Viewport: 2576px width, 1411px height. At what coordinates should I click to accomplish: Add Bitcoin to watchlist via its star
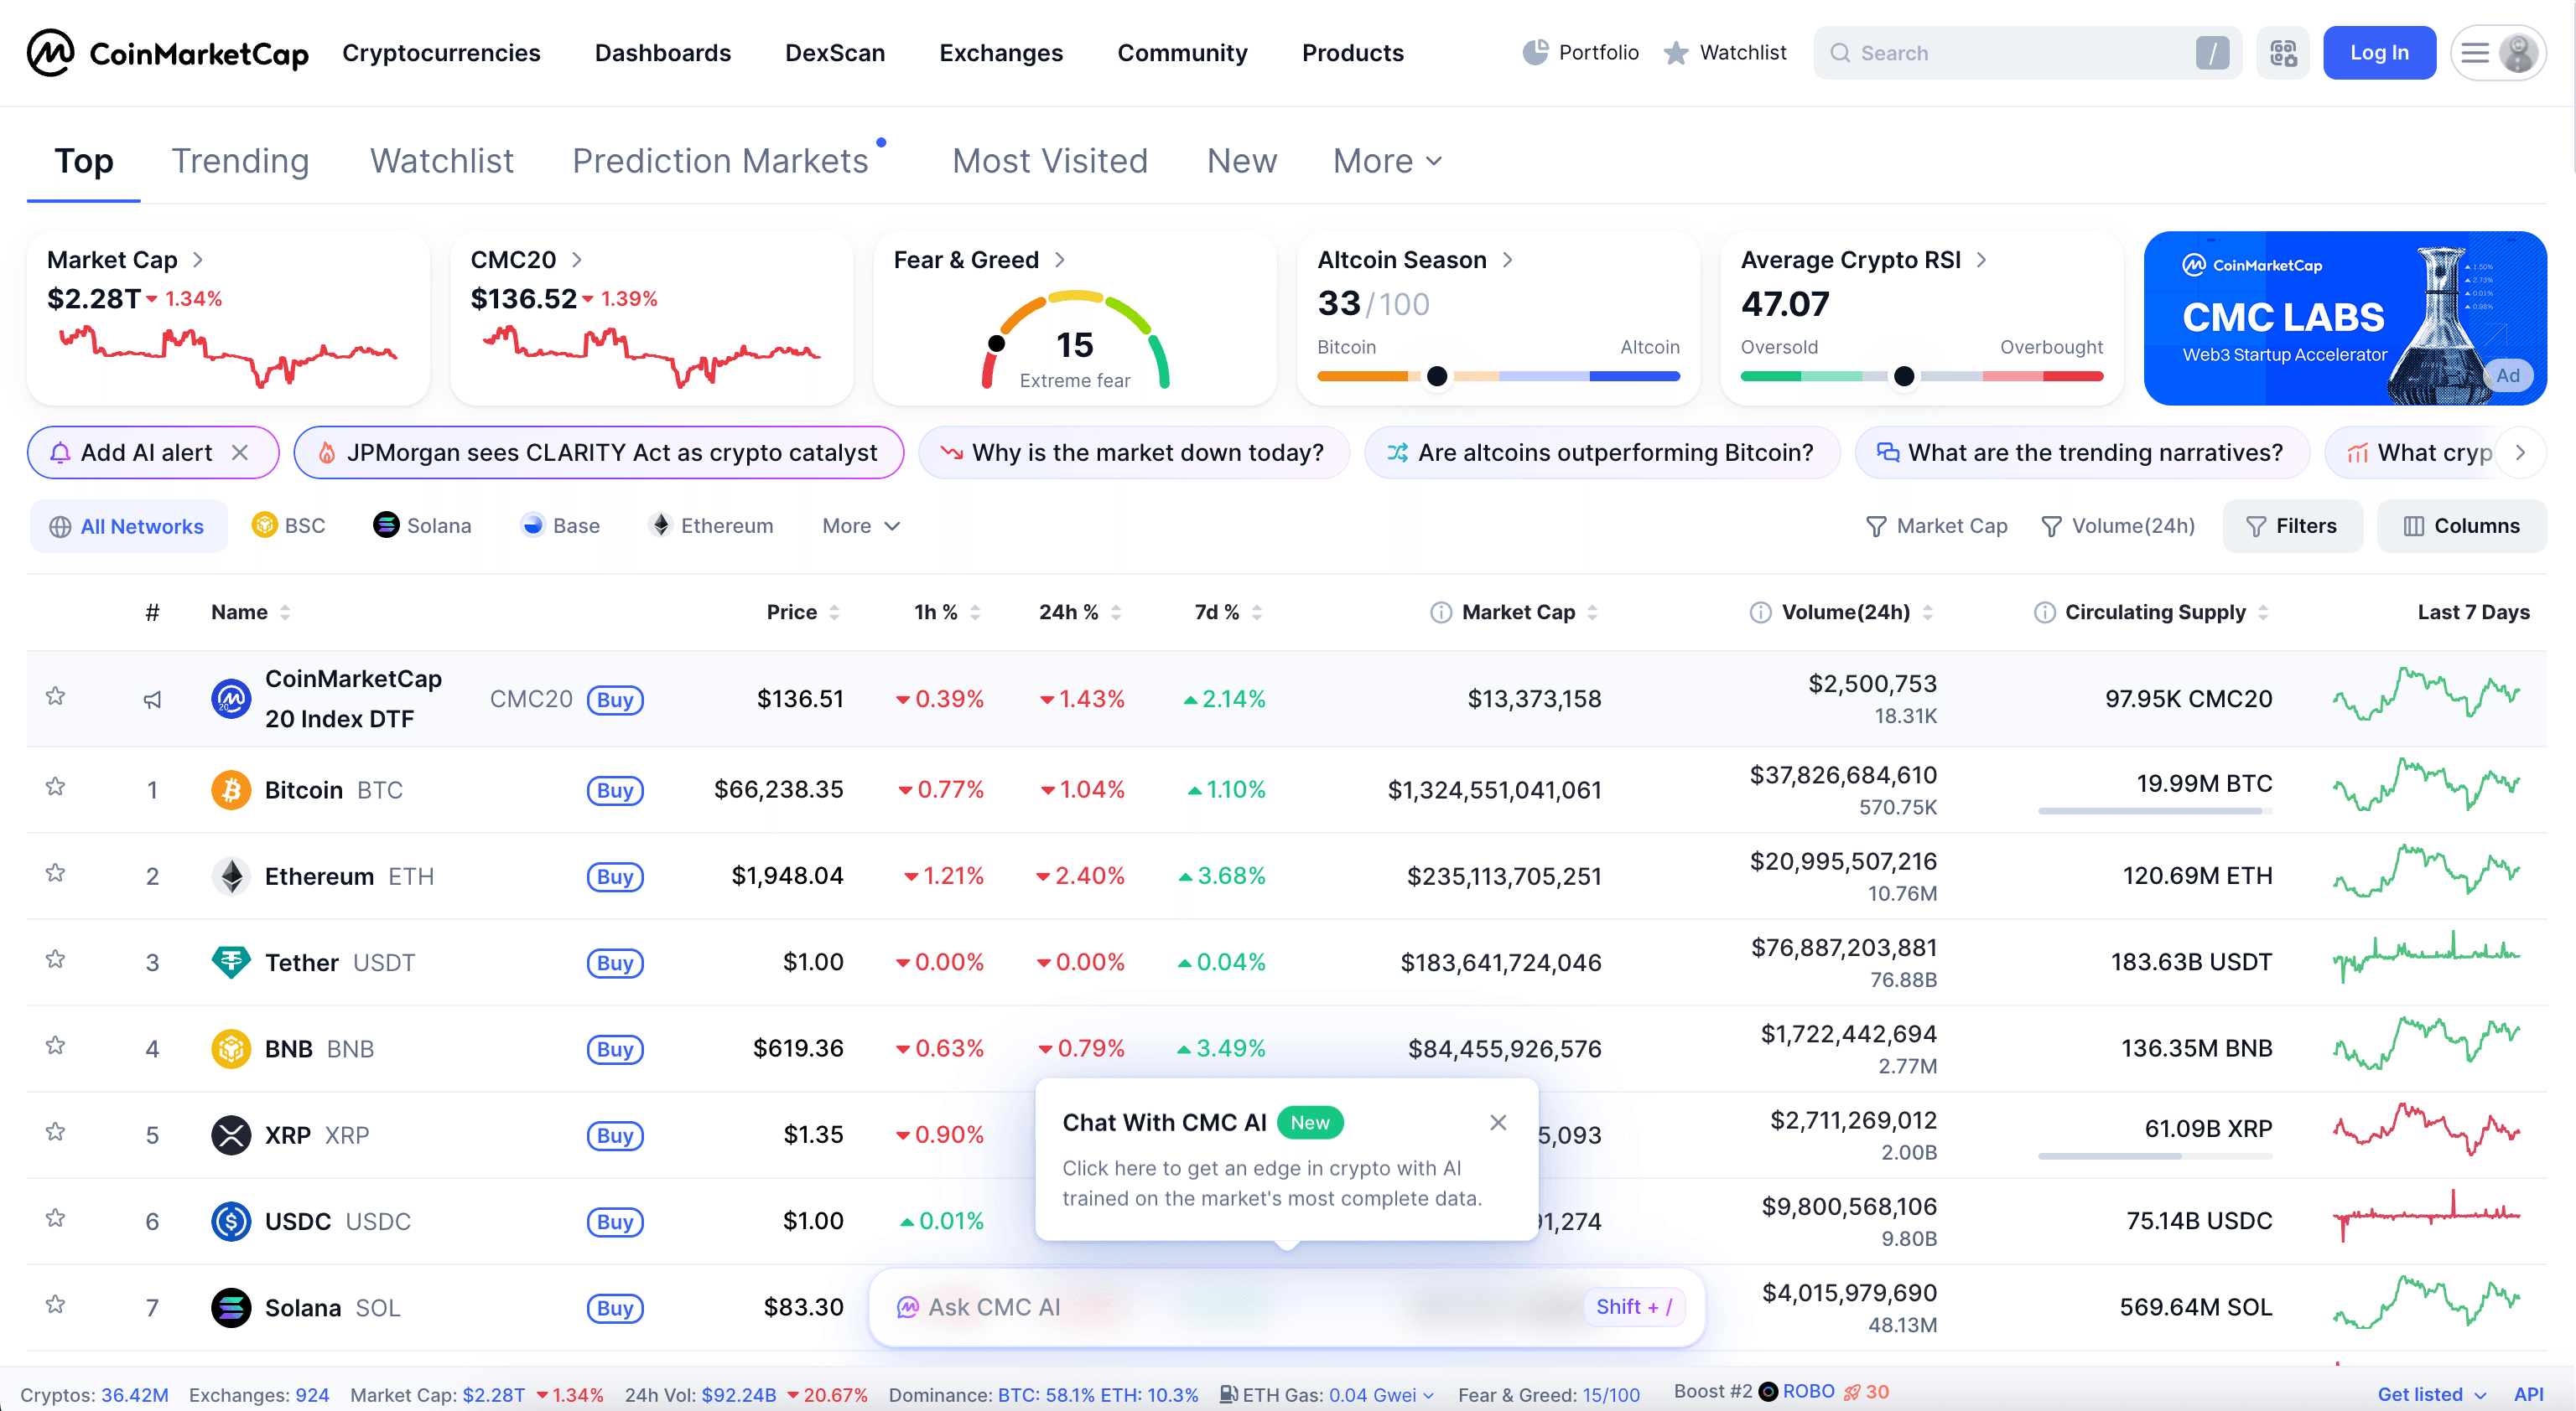point(55,788)
